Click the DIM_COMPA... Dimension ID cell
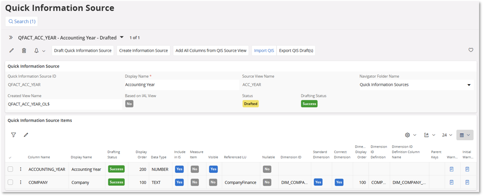Image resolution: width=483 pixels, height=196 pixels. click(294, 182)
